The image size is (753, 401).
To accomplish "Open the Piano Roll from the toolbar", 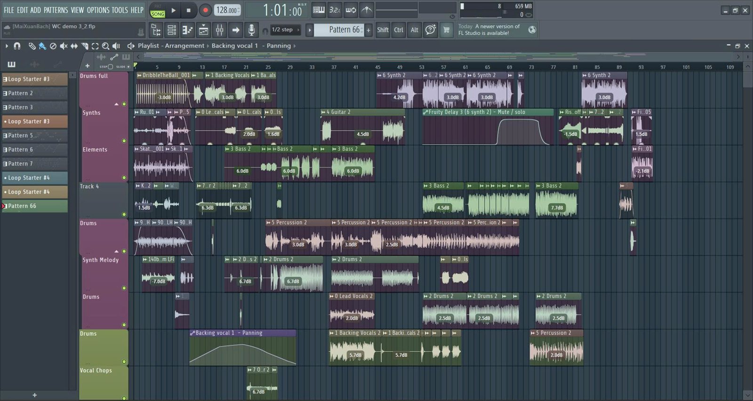I will (x=187, y=30).
